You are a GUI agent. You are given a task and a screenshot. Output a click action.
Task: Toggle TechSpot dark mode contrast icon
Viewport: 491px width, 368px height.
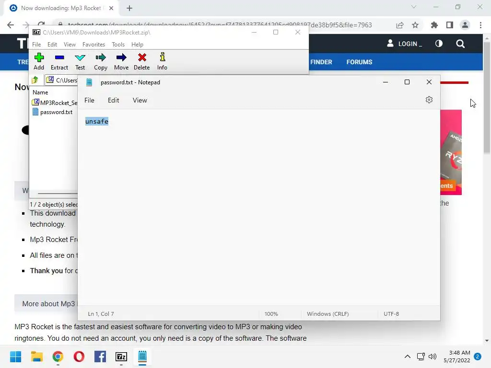click(439, 44)
